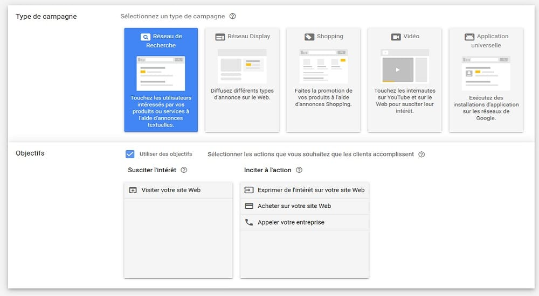Click 'Sélectionner les actions que vous souhaitez' text
The width and height of the screenshot is (539, 296).
(311, 154)
